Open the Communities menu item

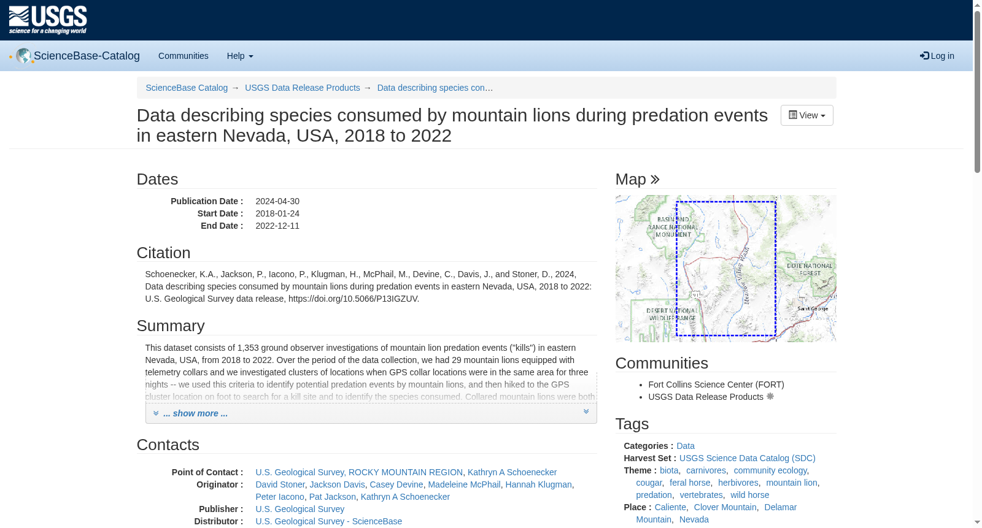click(184, 56)
